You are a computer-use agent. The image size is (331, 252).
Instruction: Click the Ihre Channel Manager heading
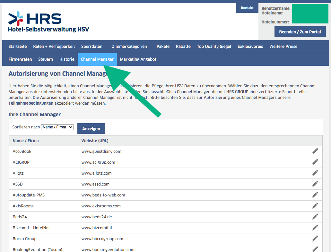pyautogui.click(x=35, y=114)
